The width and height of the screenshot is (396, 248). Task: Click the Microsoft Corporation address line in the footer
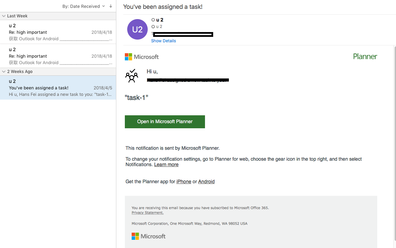click(x=189, y=223)
